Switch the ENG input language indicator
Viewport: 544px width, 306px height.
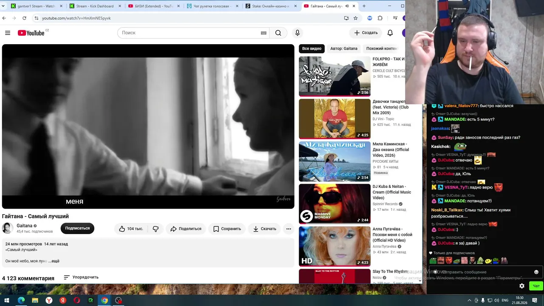coord(506,300)
